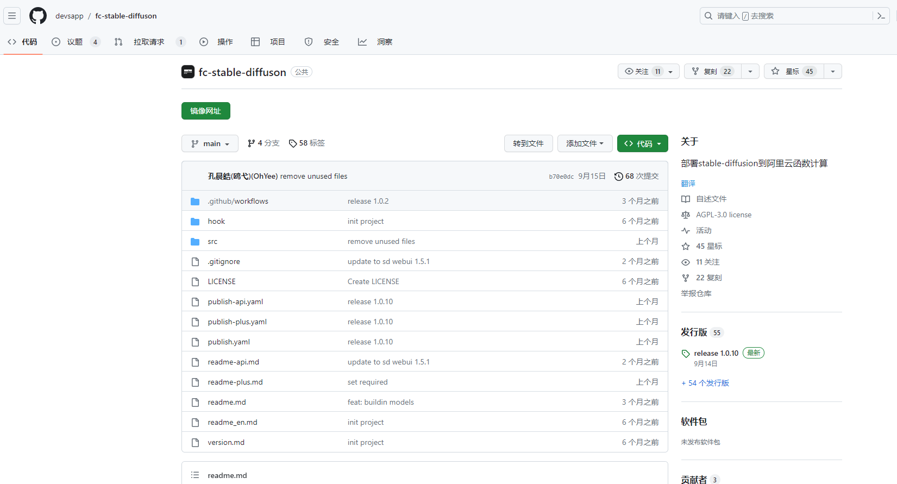The height and width of the screenshot is (484, 897).
Task: Click the green mirror URL button
Action: pyautogui.click(x=206, y=111)
